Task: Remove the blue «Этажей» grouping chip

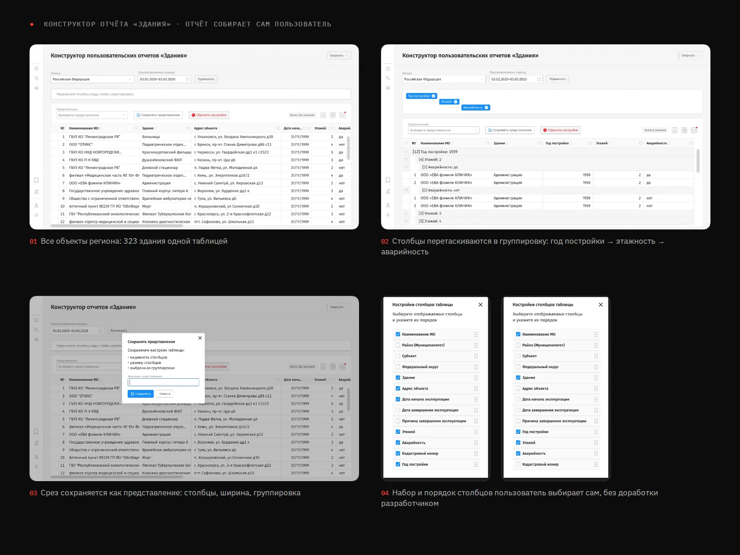Action: click(x=456, y=102)
